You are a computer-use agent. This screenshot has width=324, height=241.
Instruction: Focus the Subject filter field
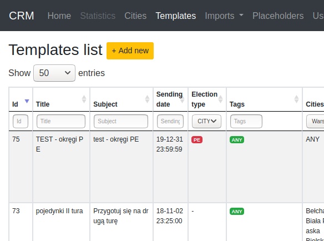tap(121, 121)
